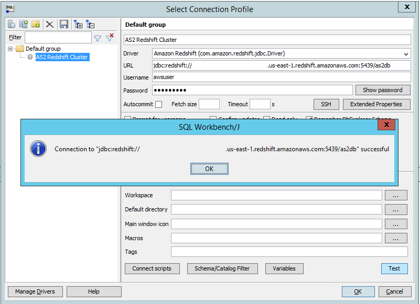Select AS2 Redshift Cluster profile
Screen dimensions: 420x304
pyautogui.click(x=62, y=57)
